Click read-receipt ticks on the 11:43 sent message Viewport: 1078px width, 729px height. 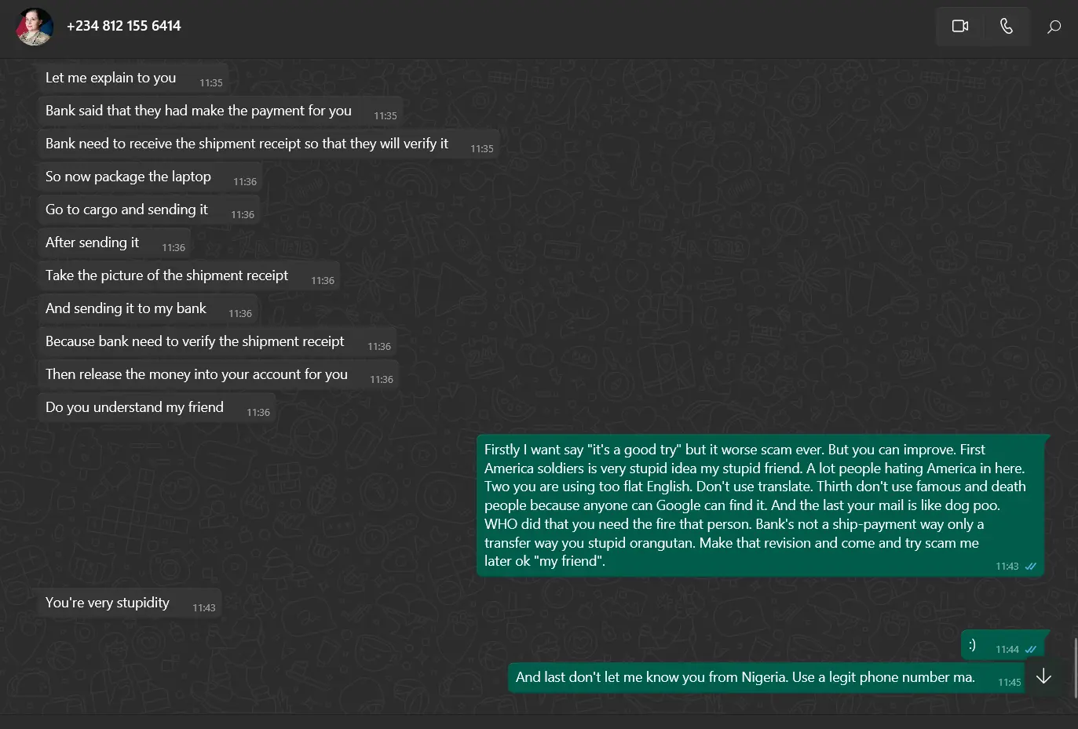tap(1031, 567)
